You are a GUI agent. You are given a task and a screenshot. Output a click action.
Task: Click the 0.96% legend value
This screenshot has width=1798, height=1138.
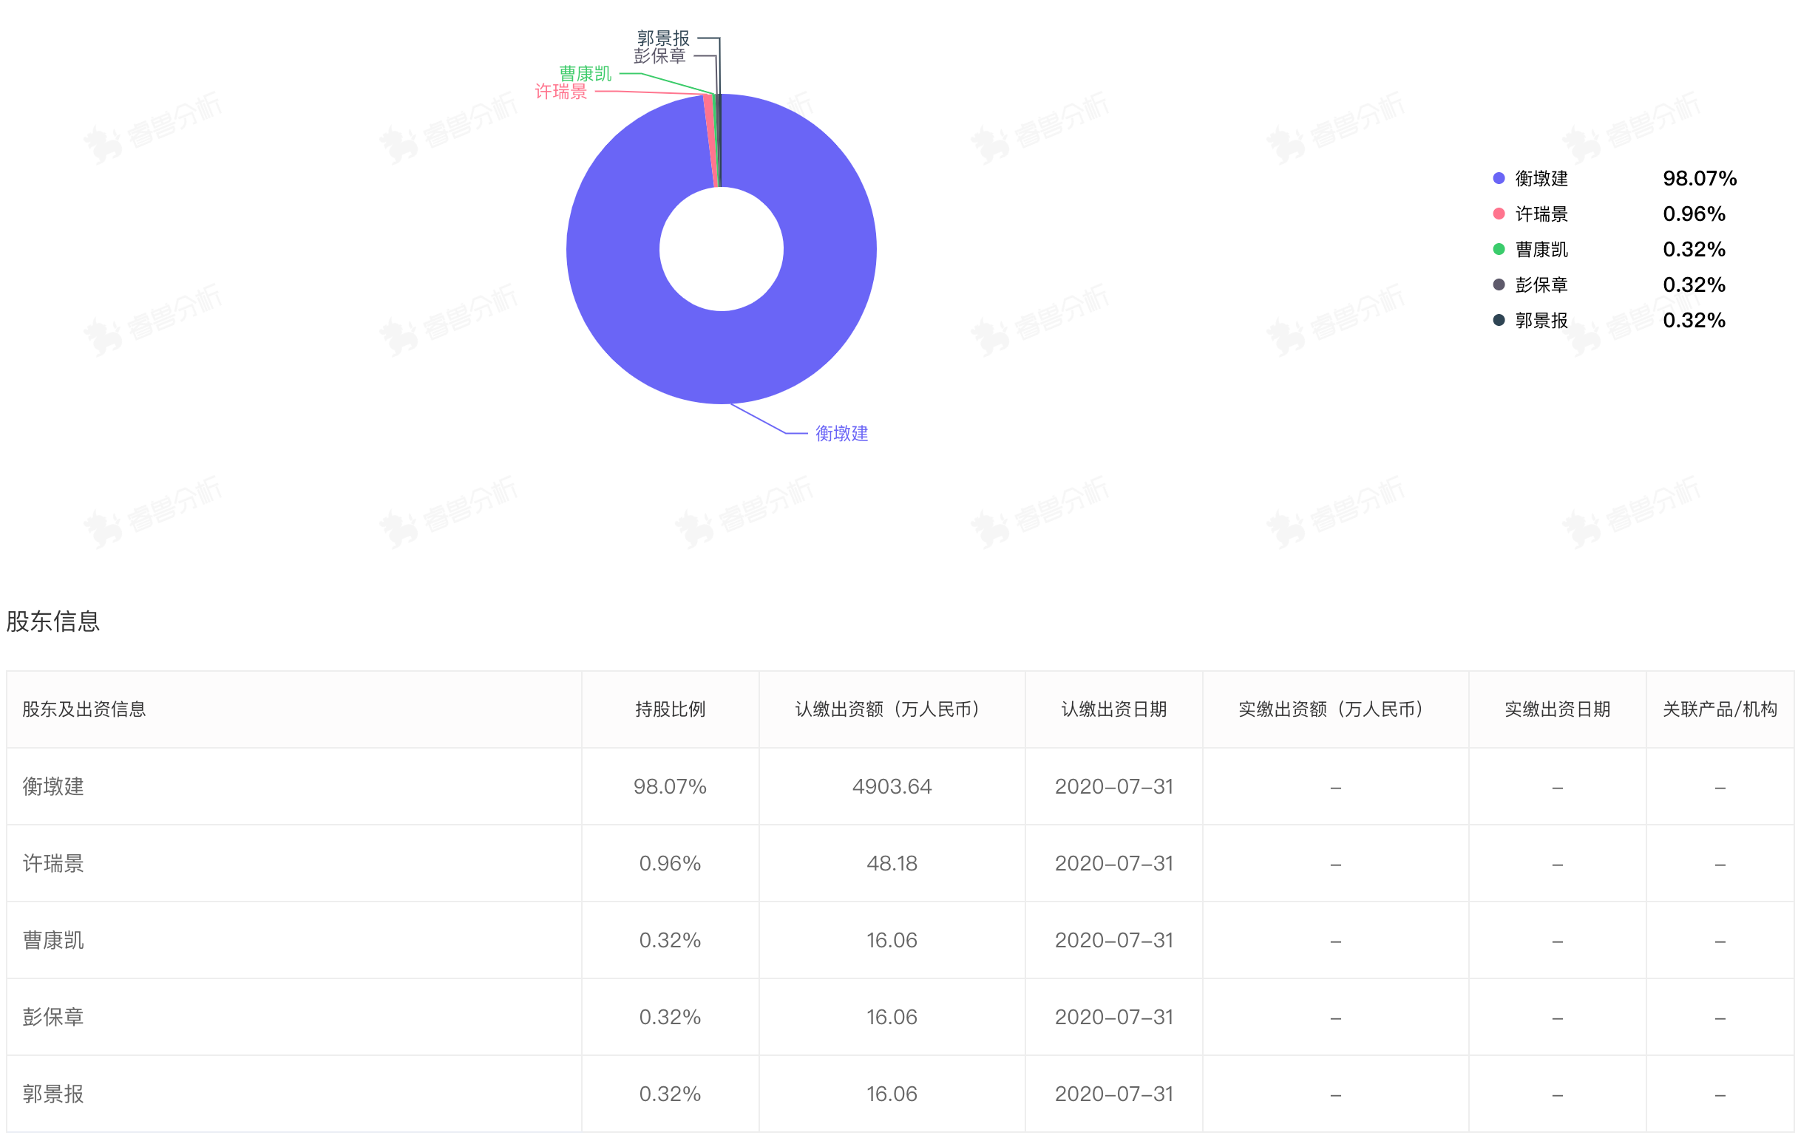pos(1694,214)
